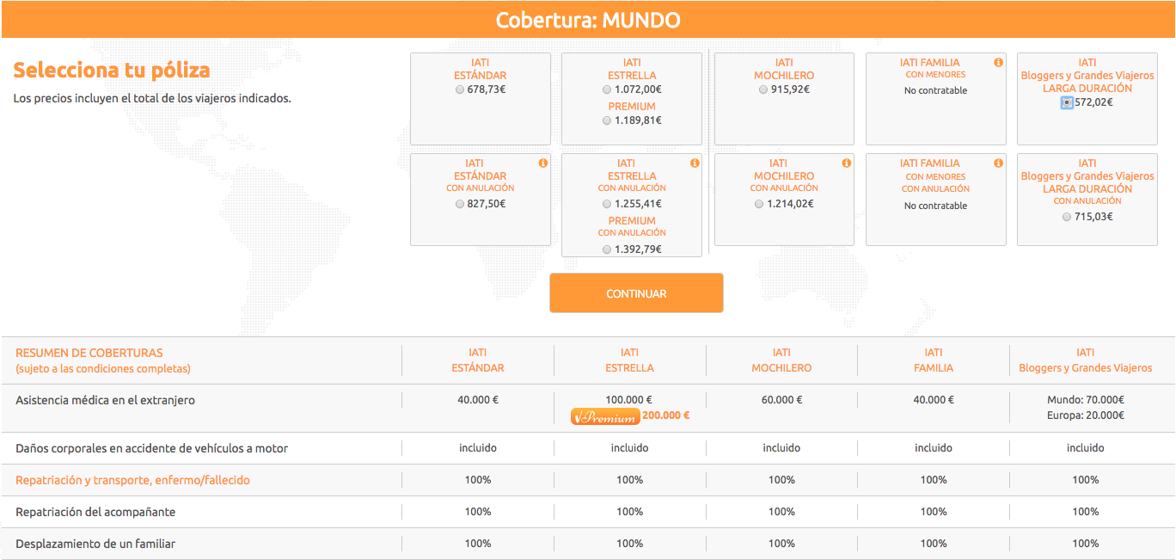Show info for Mochilero con anulación
1176x560 pixels.
pyautogui.click(x=847, y=163)
